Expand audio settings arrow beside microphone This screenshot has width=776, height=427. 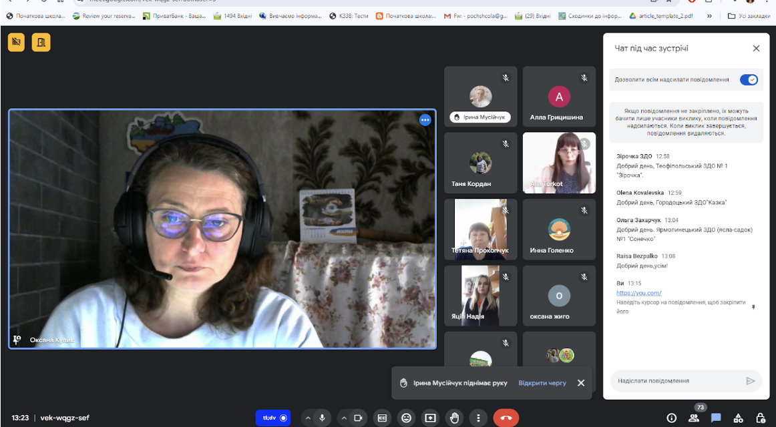pos(308,418)
